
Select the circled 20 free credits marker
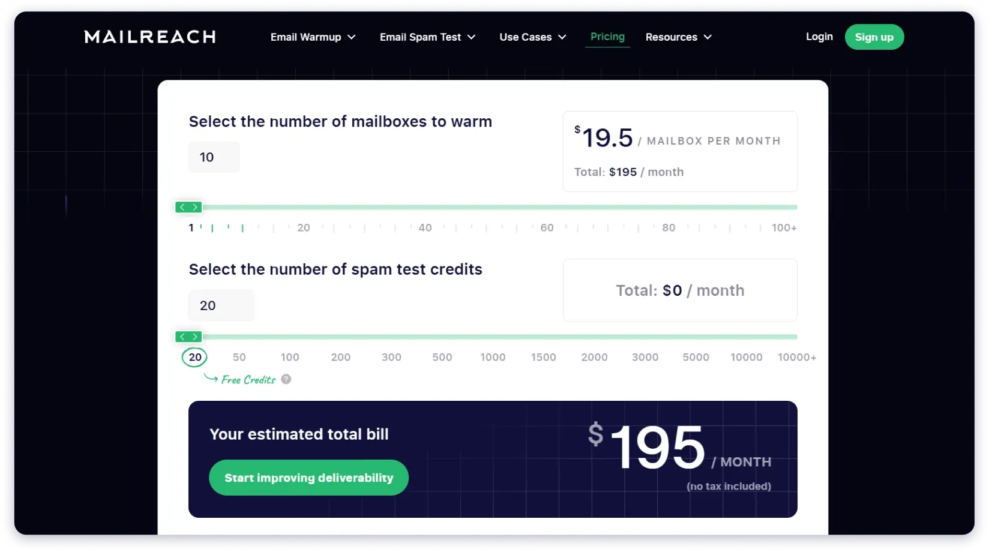pyautogui.click(x=194, y=356)
